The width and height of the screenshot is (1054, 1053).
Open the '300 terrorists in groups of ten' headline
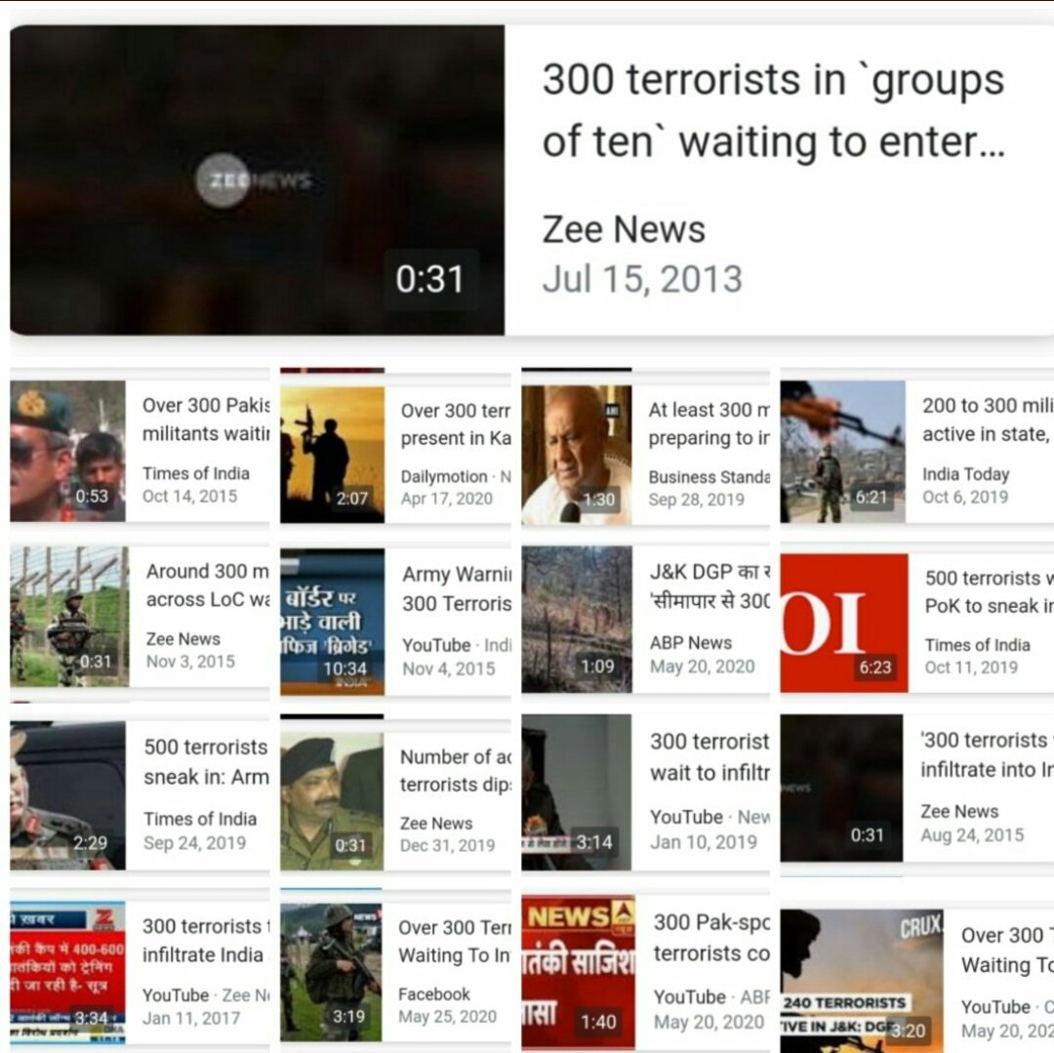pyautogui.click(x=773, y=110)
